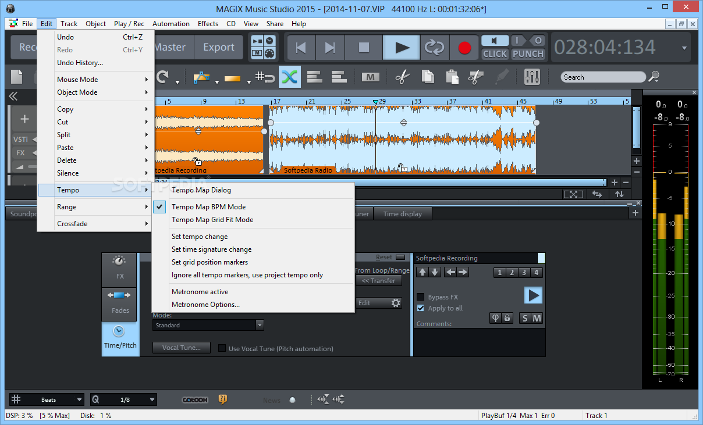Open the mixer icon in toolbar
This screenshot has width=703, height=425.
tap(532, 77)
